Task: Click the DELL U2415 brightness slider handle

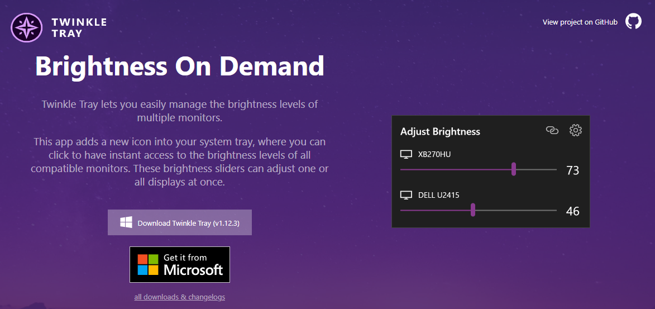Action: 473,210
